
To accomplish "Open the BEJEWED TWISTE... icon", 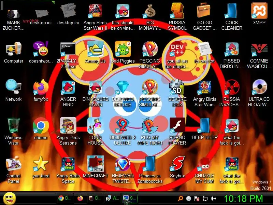I will (123, 164).
